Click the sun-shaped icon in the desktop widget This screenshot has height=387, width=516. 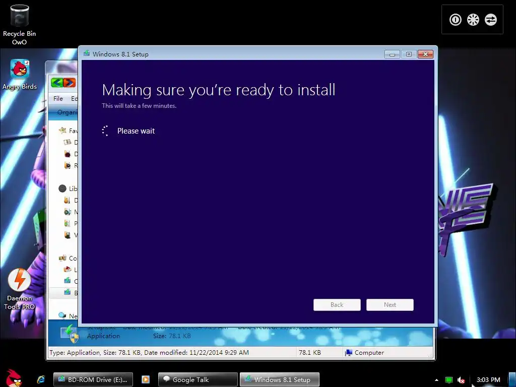tap(473, 20)
